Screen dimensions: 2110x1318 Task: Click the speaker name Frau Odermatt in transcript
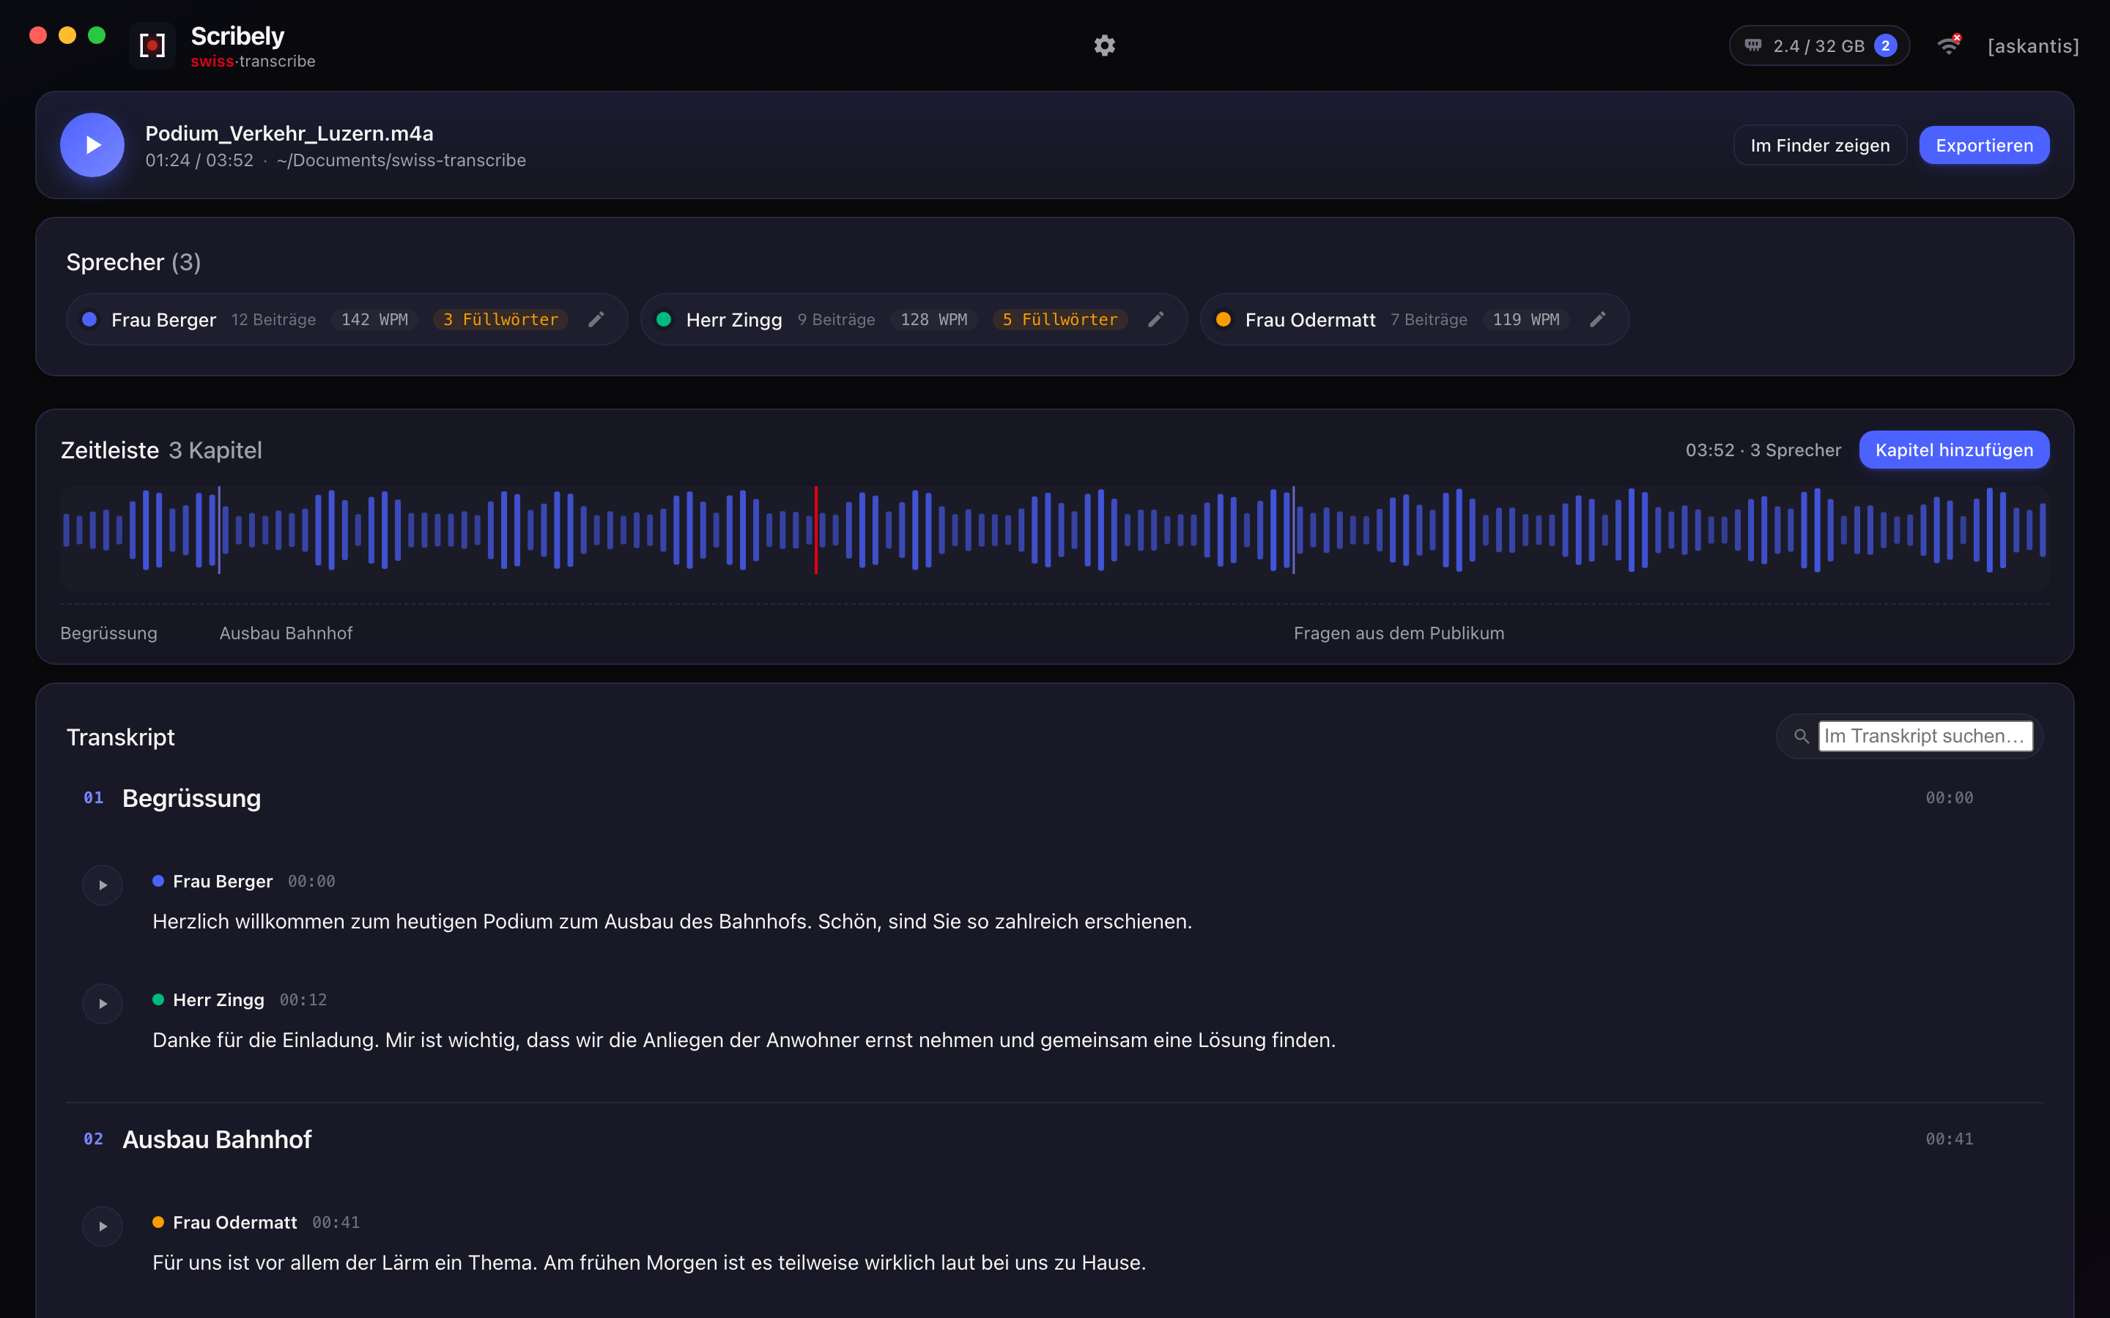(x=234, y=1223)
